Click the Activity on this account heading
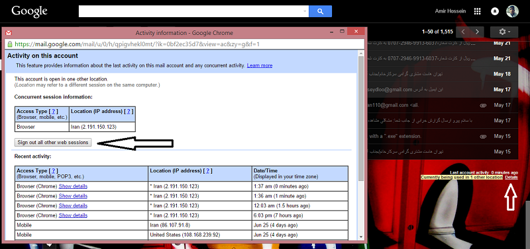 pyautogui.click(x=42, y=56)
